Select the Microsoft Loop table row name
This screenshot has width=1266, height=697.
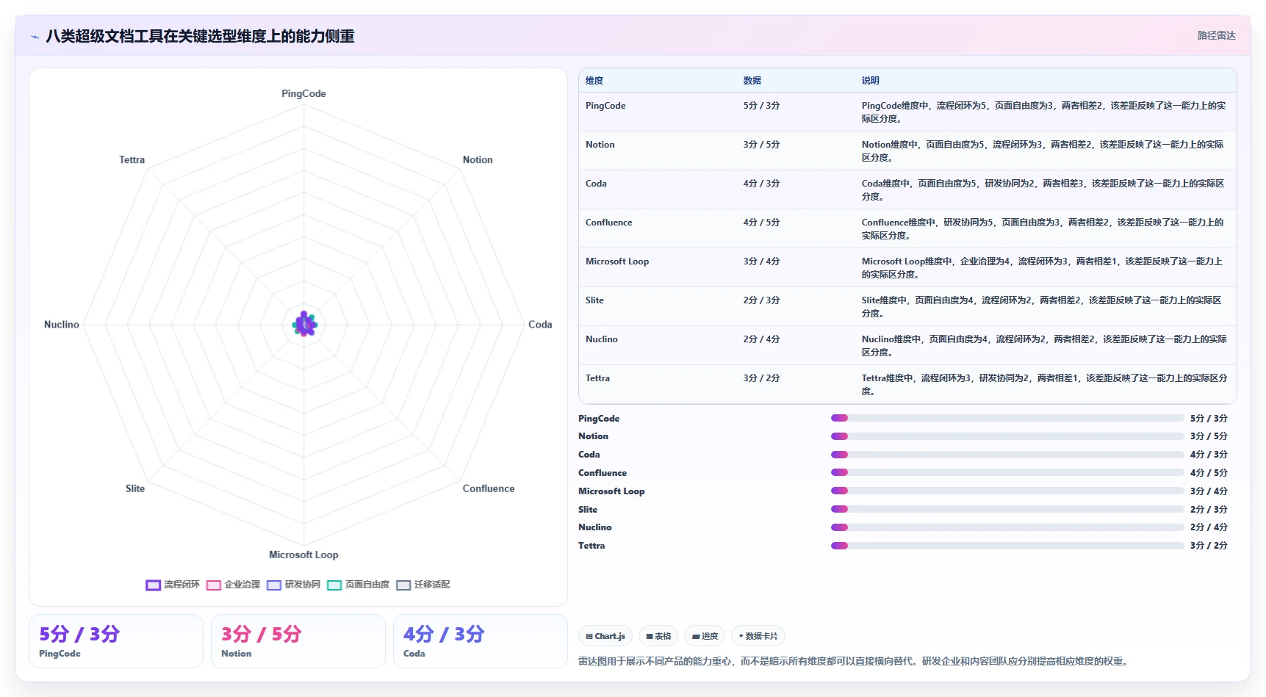coord(617,261)
